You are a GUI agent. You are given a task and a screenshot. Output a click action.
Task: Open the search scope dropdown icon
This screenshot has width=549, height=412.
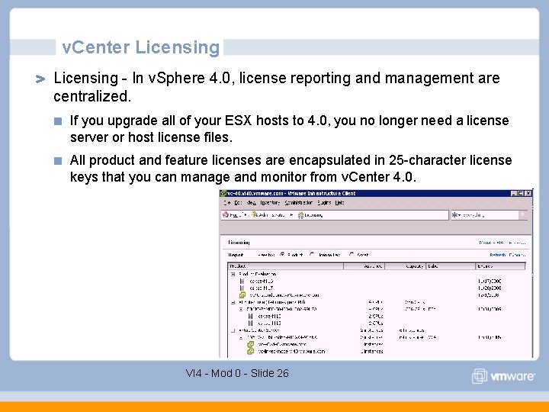456,214
